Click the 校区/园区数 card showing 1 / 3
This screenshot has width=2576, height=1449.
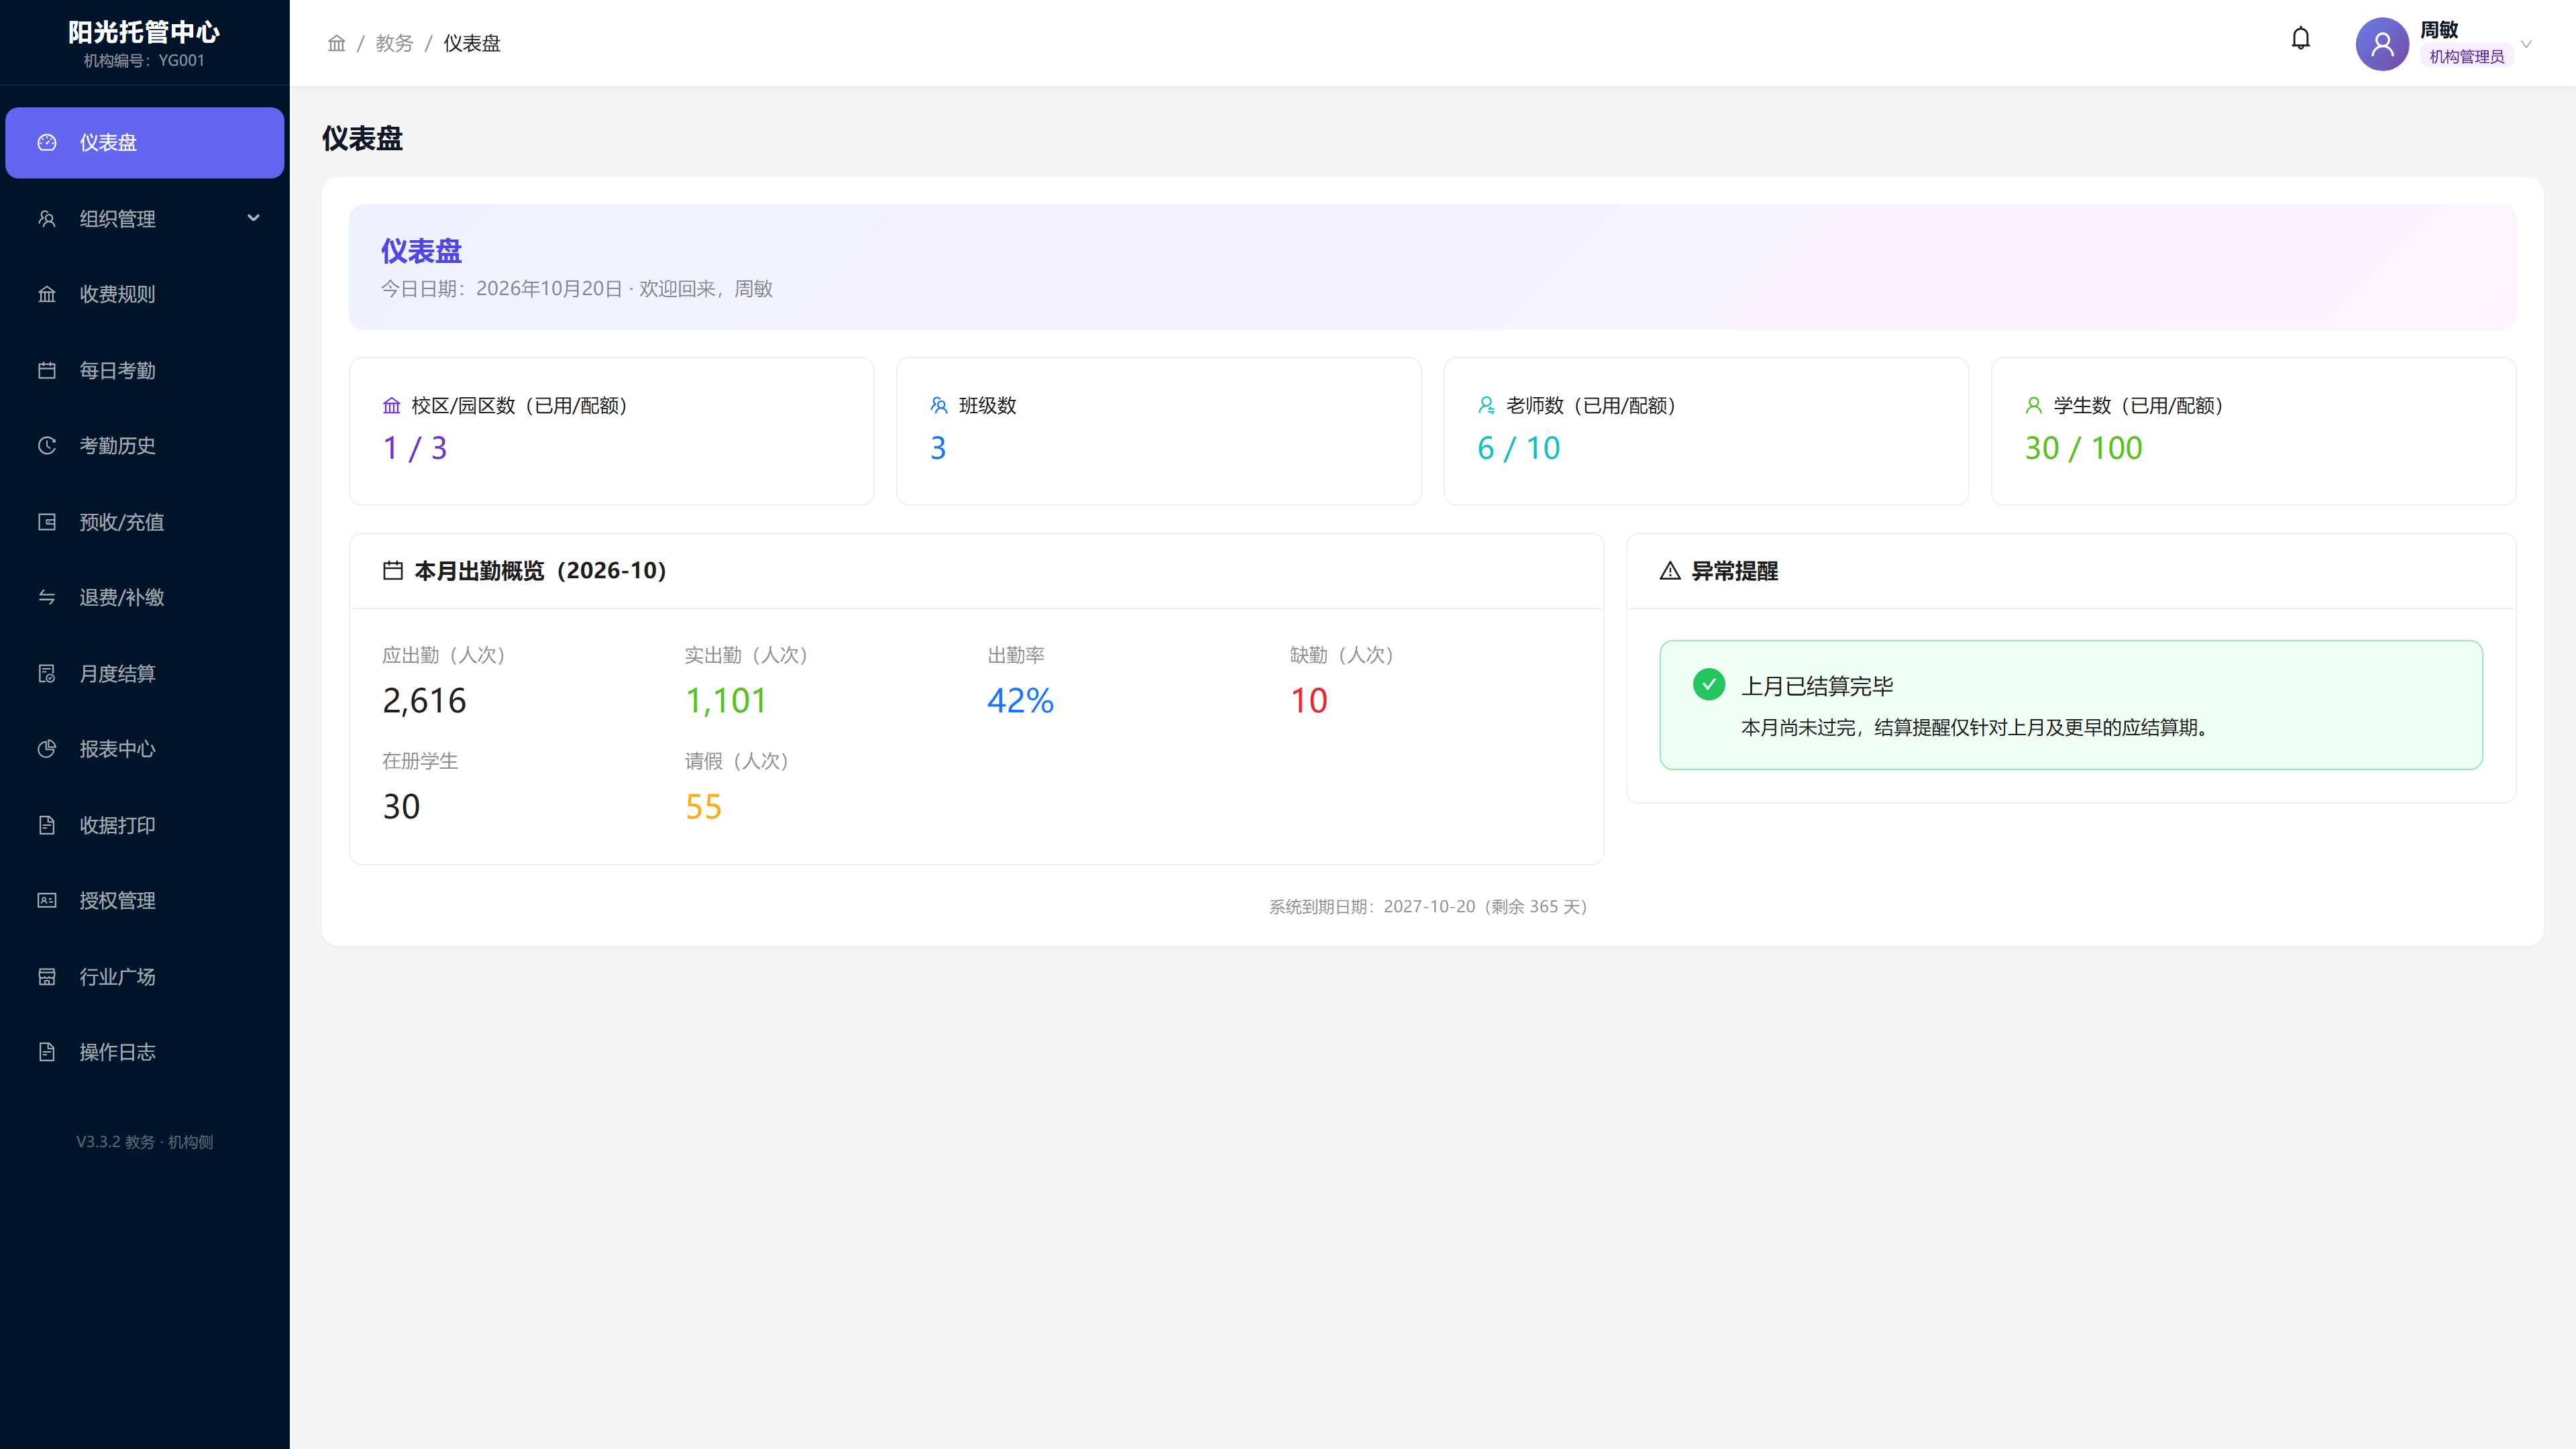[611, 431]
